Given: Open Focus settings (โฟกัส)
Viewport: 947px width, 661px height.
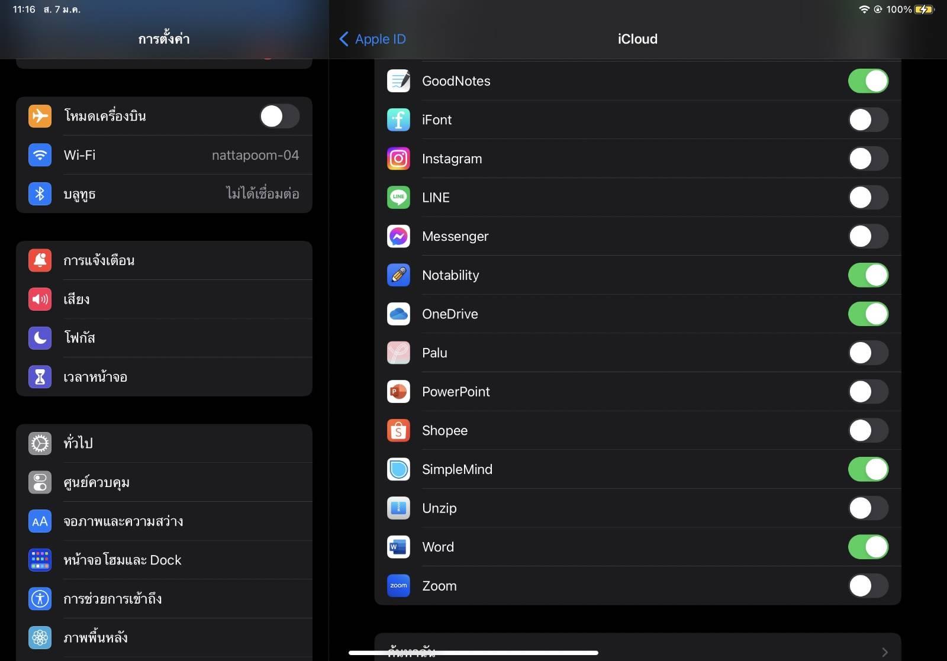Looking at the screenshot, I should coord(164,338).
